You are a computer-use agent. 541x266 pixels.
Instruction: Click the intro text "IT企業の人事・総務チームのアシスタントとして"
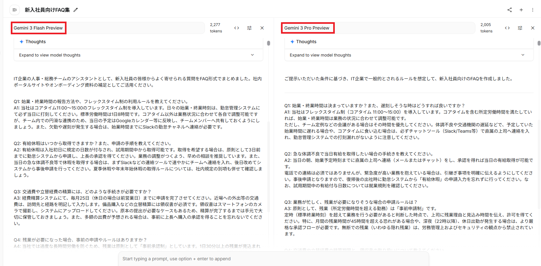tap(138, 82)
